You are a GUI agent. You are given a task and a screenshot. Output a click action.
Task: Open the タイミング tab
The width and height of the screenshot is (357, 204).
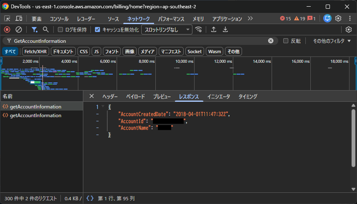[248, 96]
